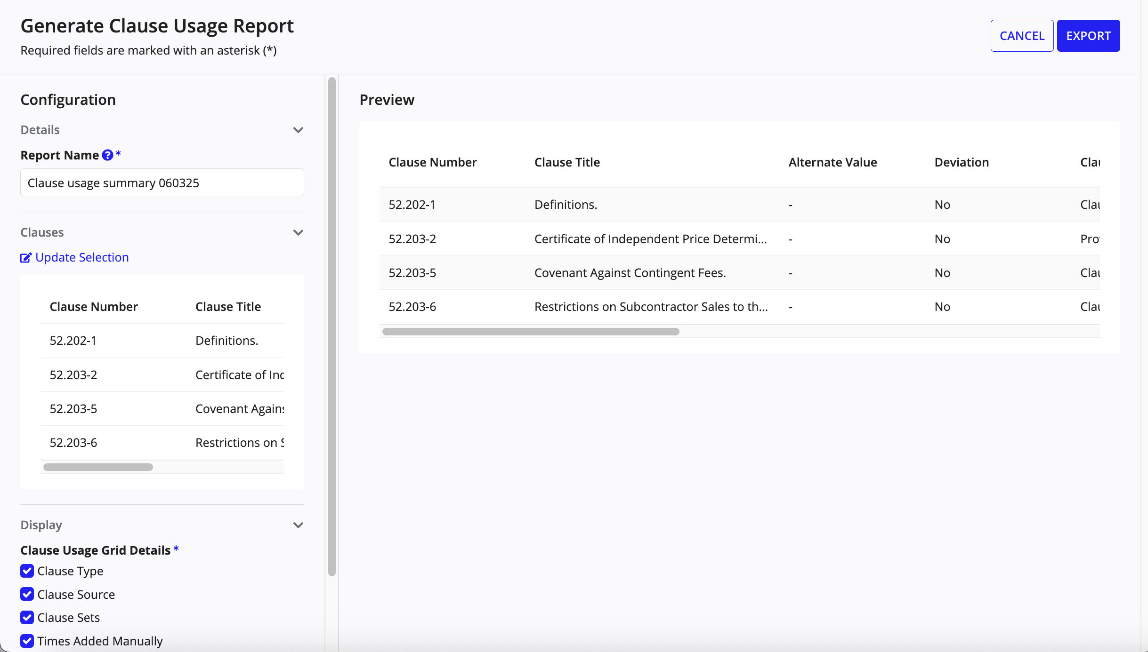Click 'Covenant Against Contingent Fees.' in Preview

pos(630,273)
